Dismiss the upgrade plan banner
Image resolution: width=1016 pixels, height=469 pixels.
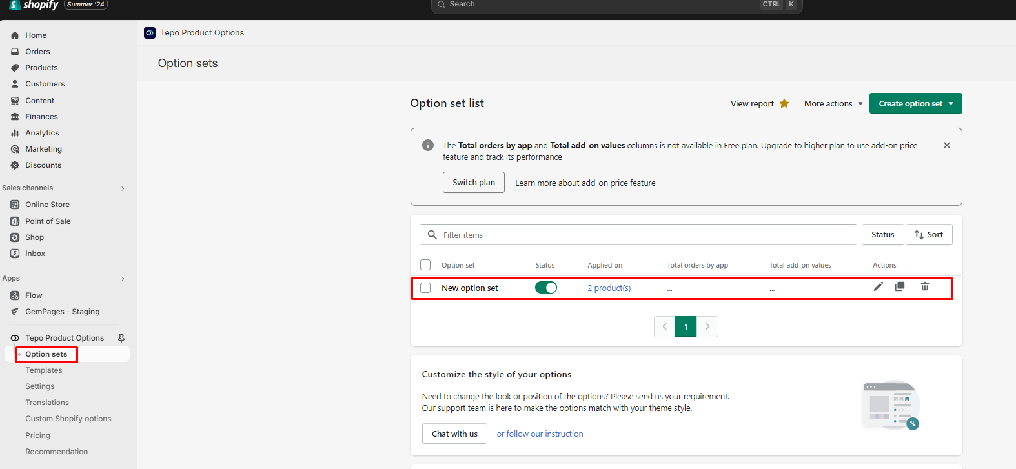946,146
